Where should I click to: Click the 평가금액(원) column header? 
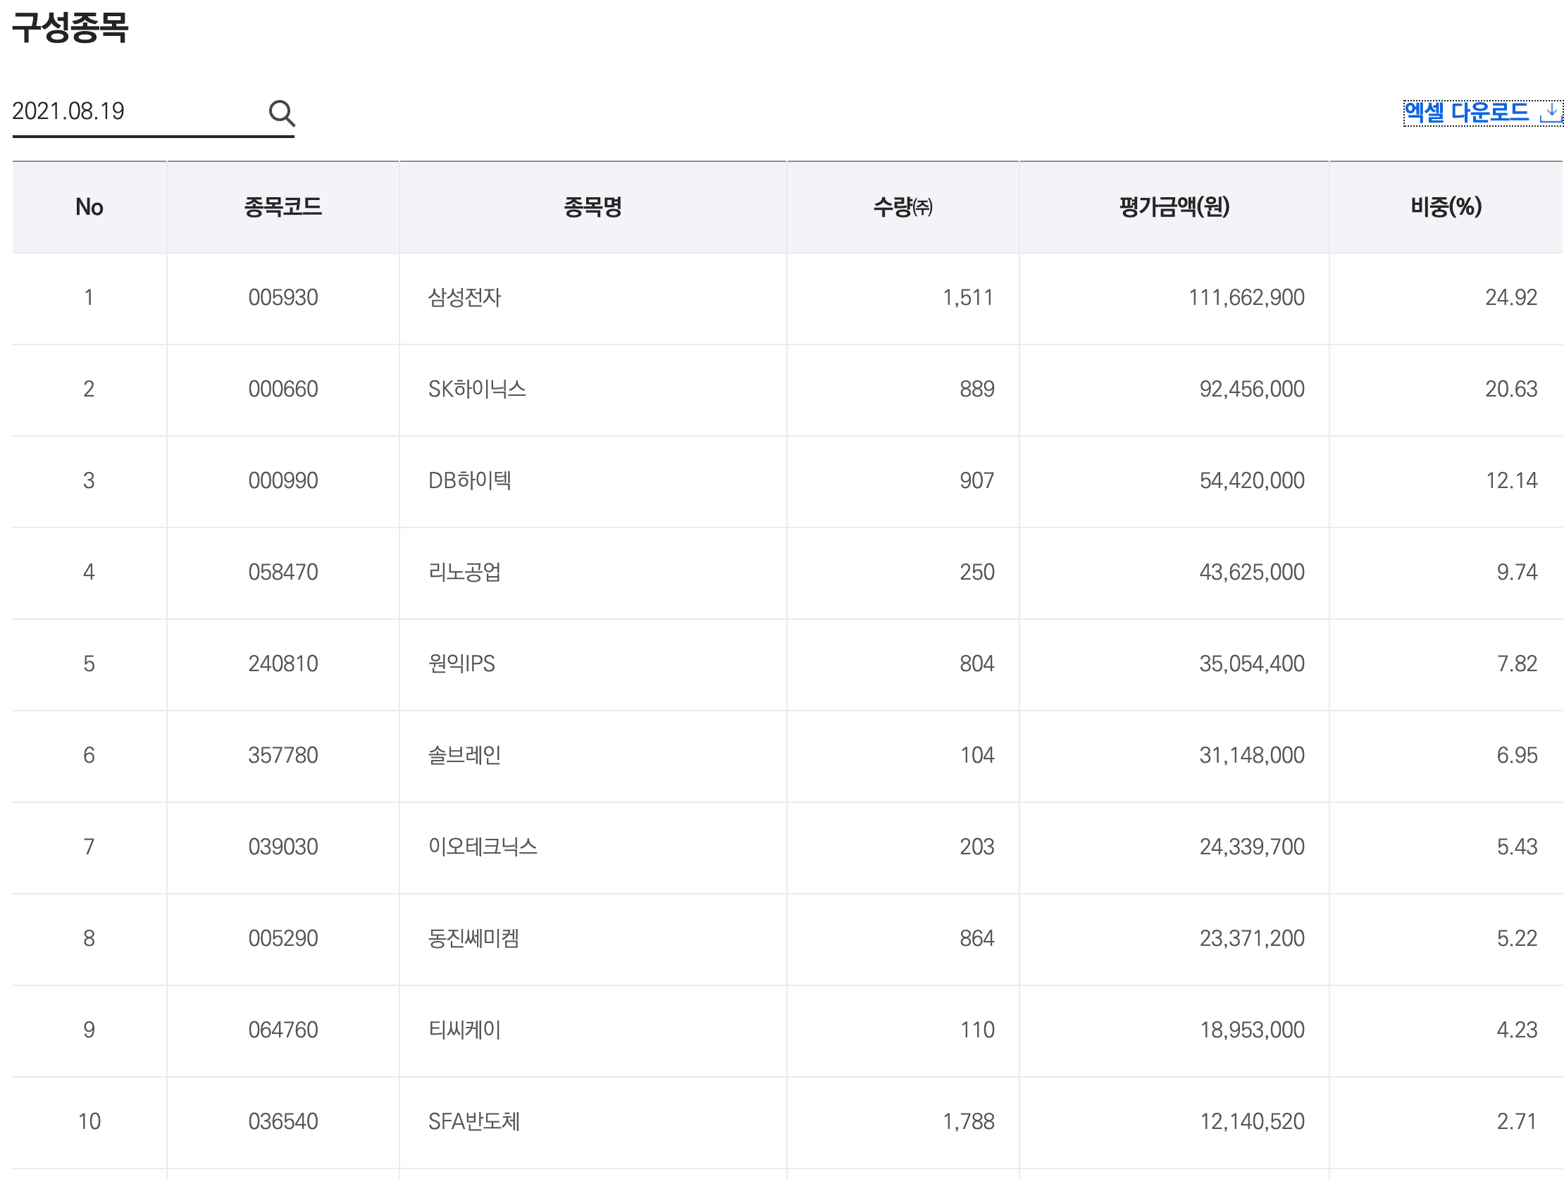1174,206
